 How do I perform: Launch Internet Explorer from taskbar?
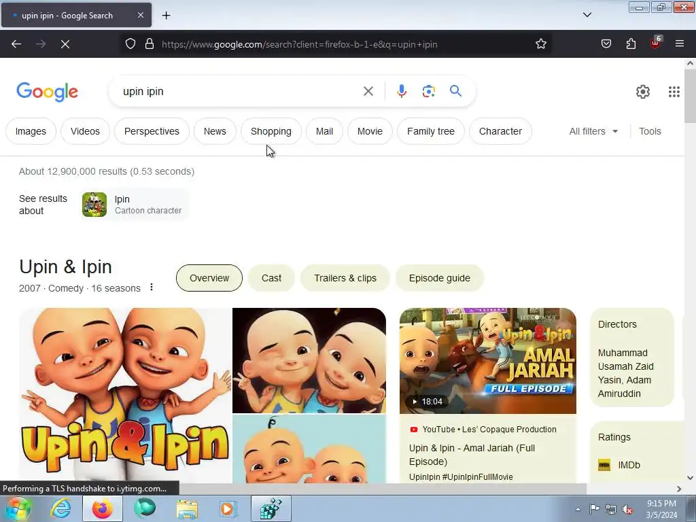pos(60,508)
